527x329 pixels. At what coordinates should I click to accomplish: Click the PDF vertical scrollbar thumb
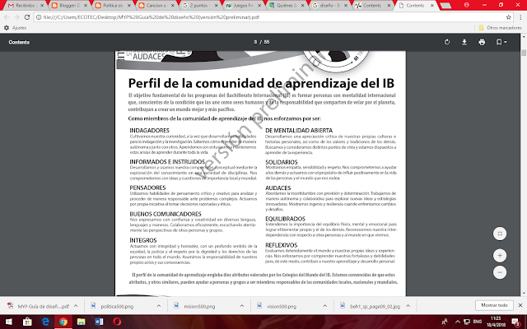[x=524, y=53]
